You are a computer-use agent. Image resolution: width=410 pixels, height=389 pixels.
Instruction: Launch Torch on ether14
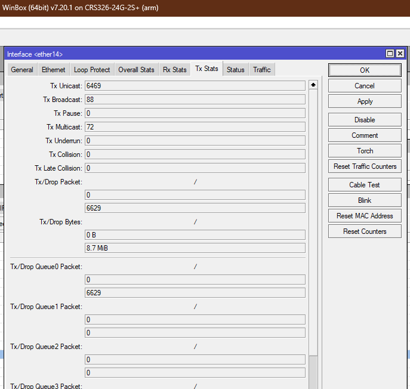(x=365, y=151)
